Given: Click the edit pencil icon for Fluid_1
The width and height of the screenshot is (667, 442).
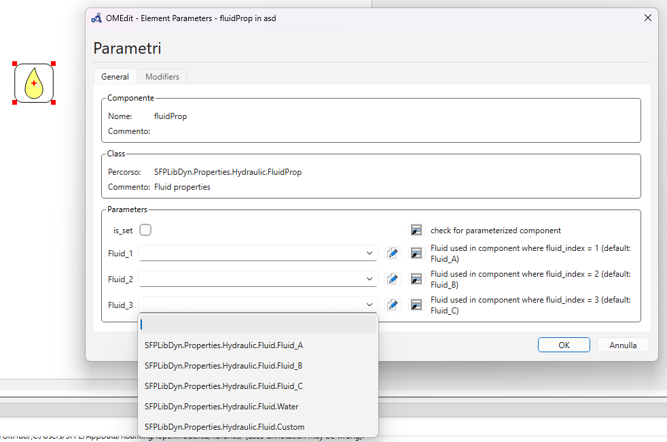Looking at the screenshot, I should (393, 254).
